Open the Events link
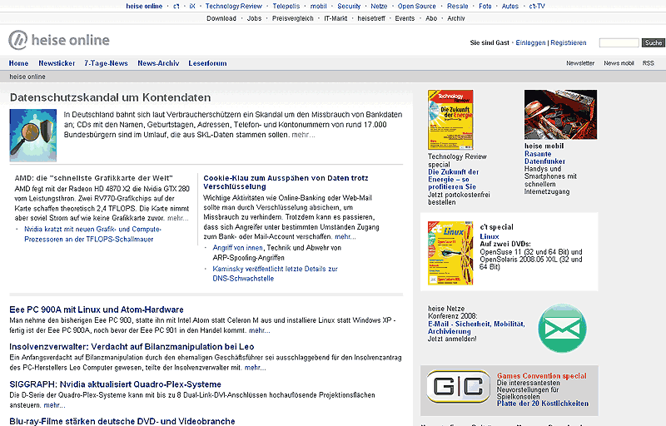Screen dimensions: 666x426 [405, 18]
